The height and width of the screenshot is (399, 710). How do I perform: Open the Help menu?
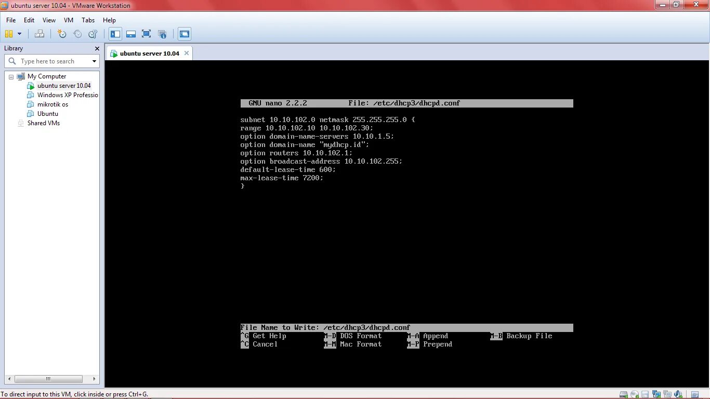109,20
